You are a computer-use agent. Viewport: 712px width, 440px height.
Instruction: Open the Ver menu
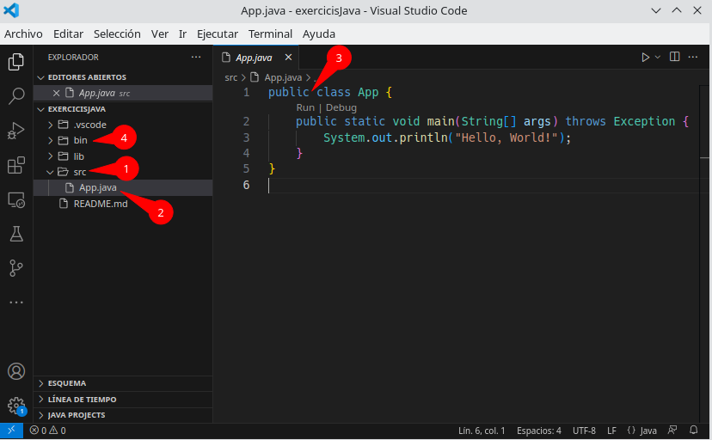160,34
